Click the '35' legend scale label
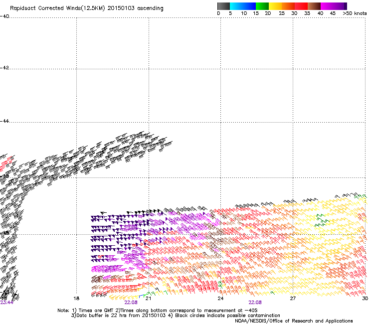The width and height of the screenshot is (369, 324). pos(307,13)
